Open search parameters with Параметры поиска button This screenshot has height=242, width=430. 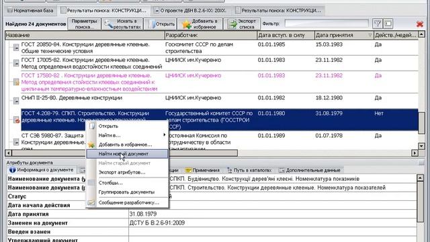click(84, 24)
